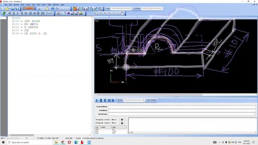Save the program with the floppy icon

point(13,8)
